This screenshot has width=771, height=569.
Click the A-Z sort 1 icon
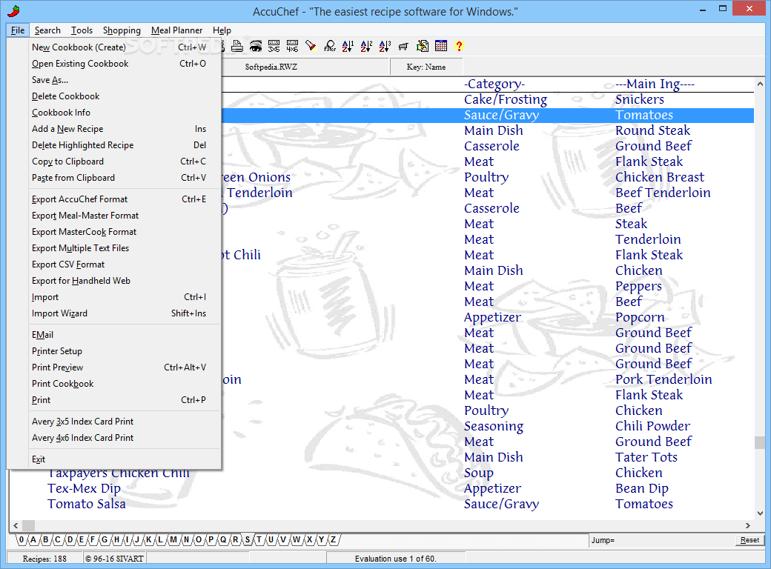[348, 46]
